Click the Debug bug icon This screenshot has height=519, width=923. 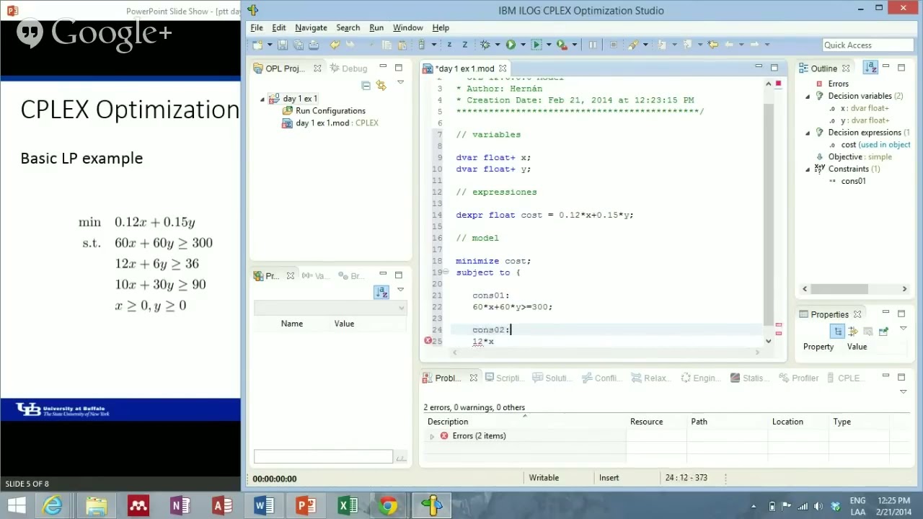(x=485, y=45)
